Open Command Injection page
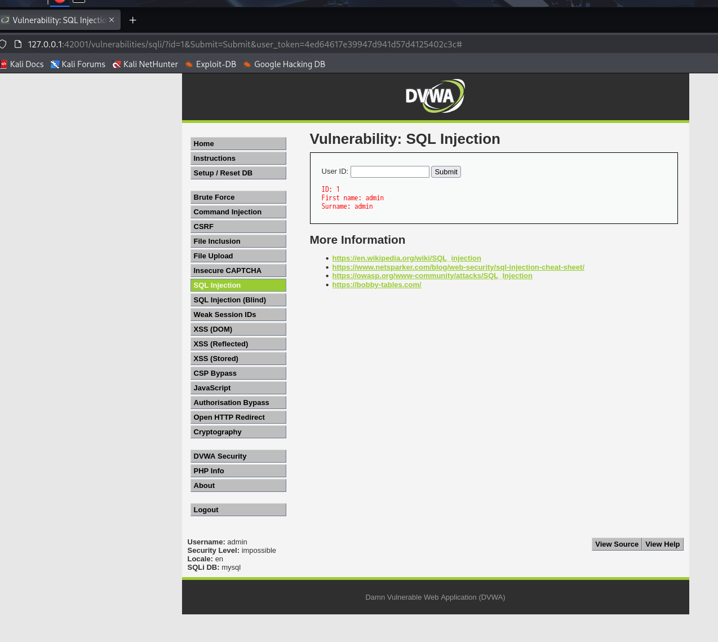The image size is (718, 642). pos(238,212)
